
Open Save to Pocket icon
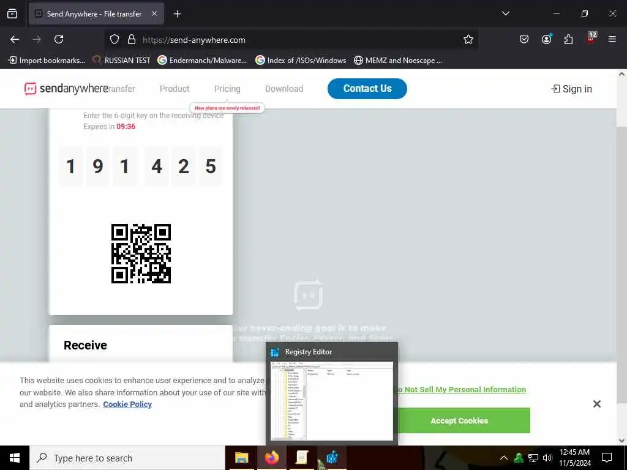tap(524, 39)
